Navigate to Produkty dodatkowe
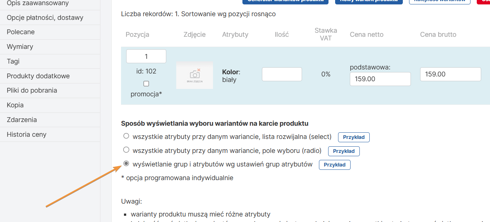This screenshot has height=222, width=490. coord(38,76)
